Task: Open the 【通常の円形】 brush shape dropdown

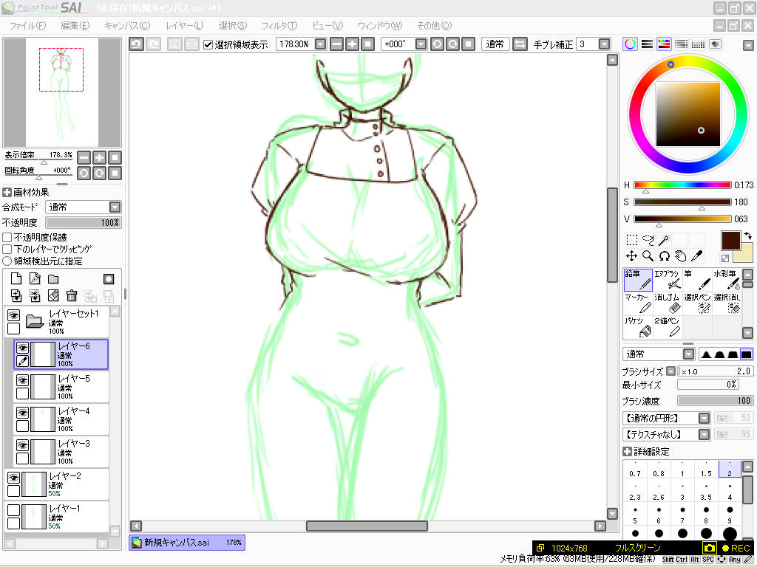Action: pos(705,419)
